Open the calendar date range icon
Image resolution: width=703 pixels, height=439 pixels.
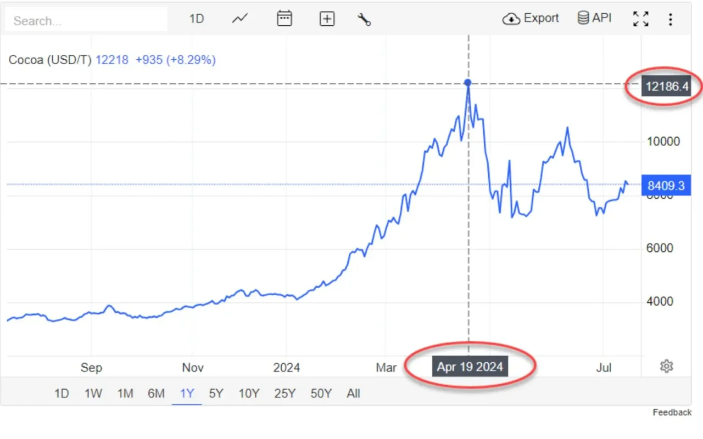click(x=284, y=18)
